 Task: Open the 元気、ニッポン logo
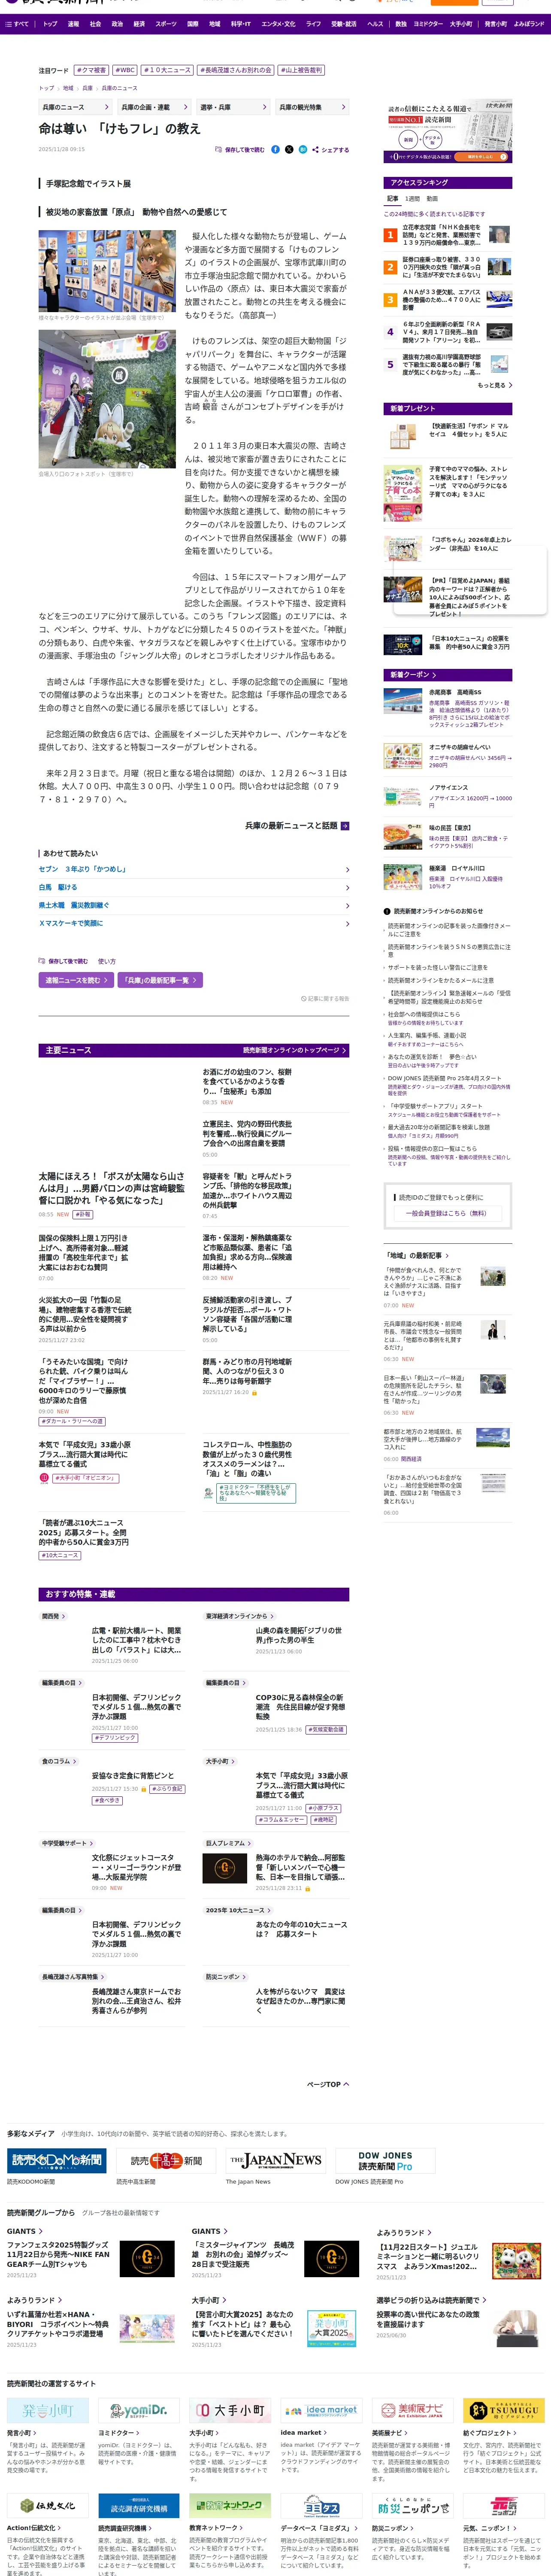[x=503, y=2505]
